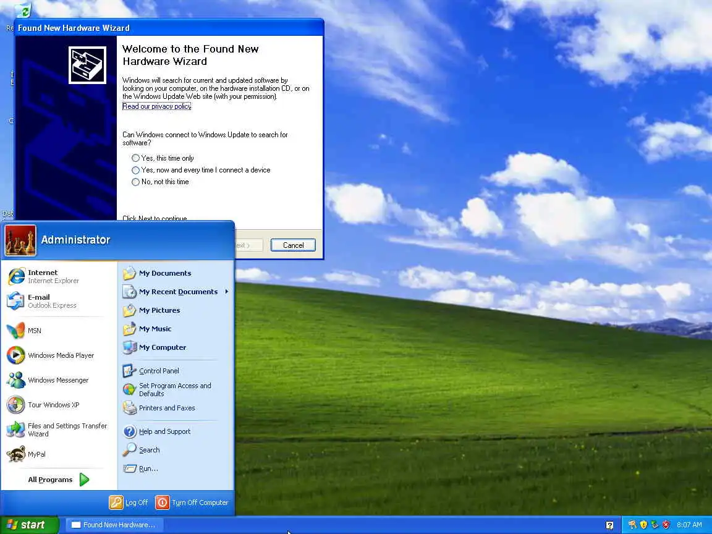The height and width of the screenshot is (534, 712).
Task: Click the My Computer menu label
Action: (163, 347)
